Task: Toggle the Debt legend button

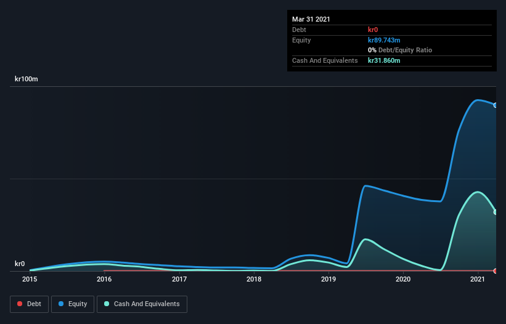Action: point(29,304)
